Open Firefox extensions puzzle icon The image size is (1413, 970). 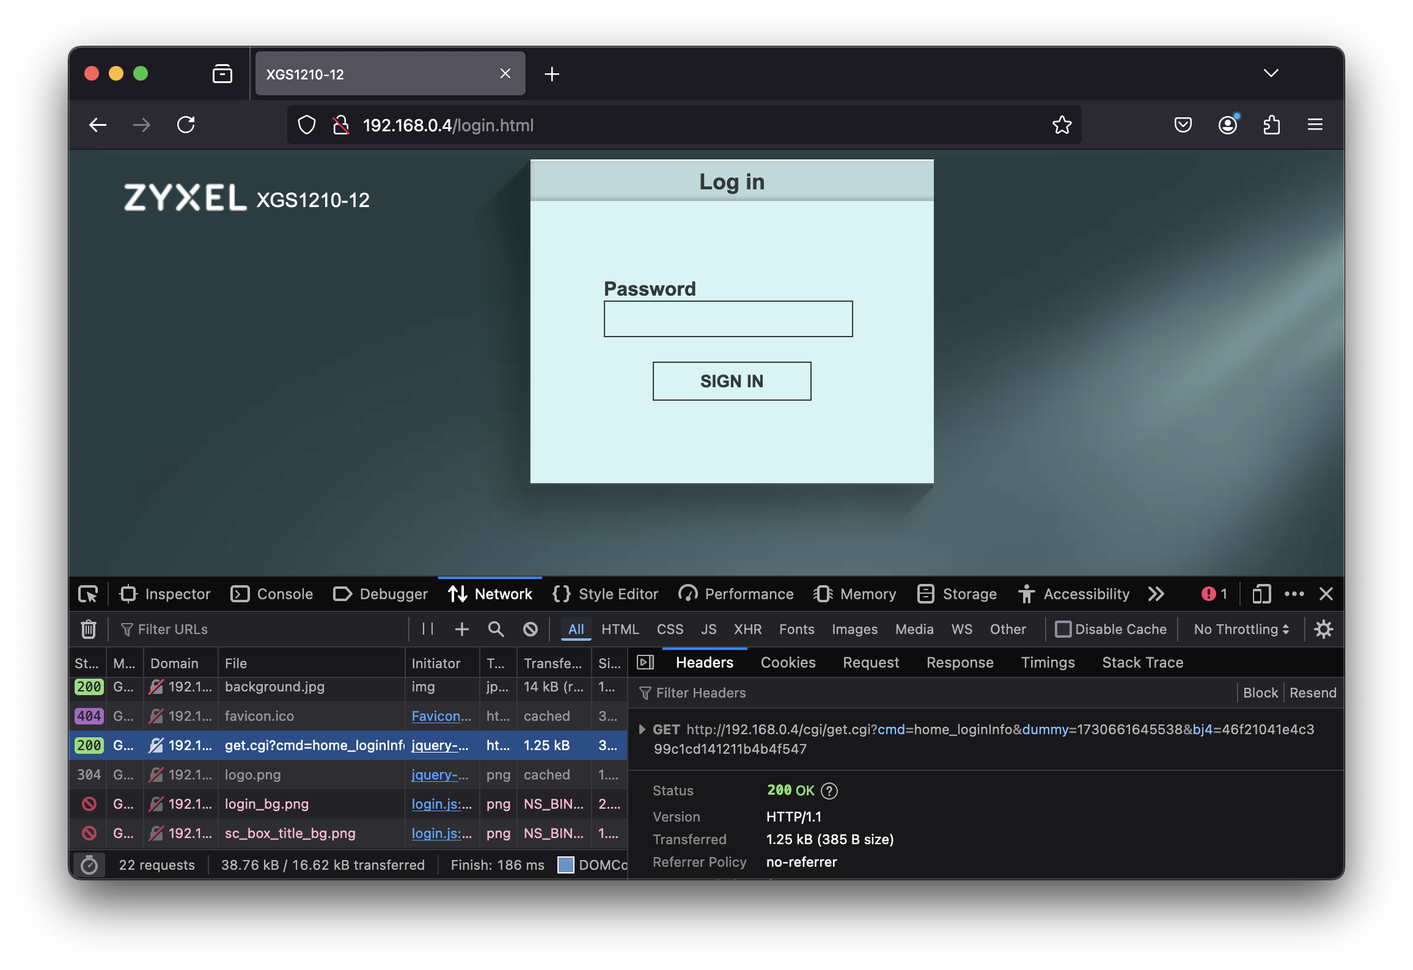point(1271,125)
